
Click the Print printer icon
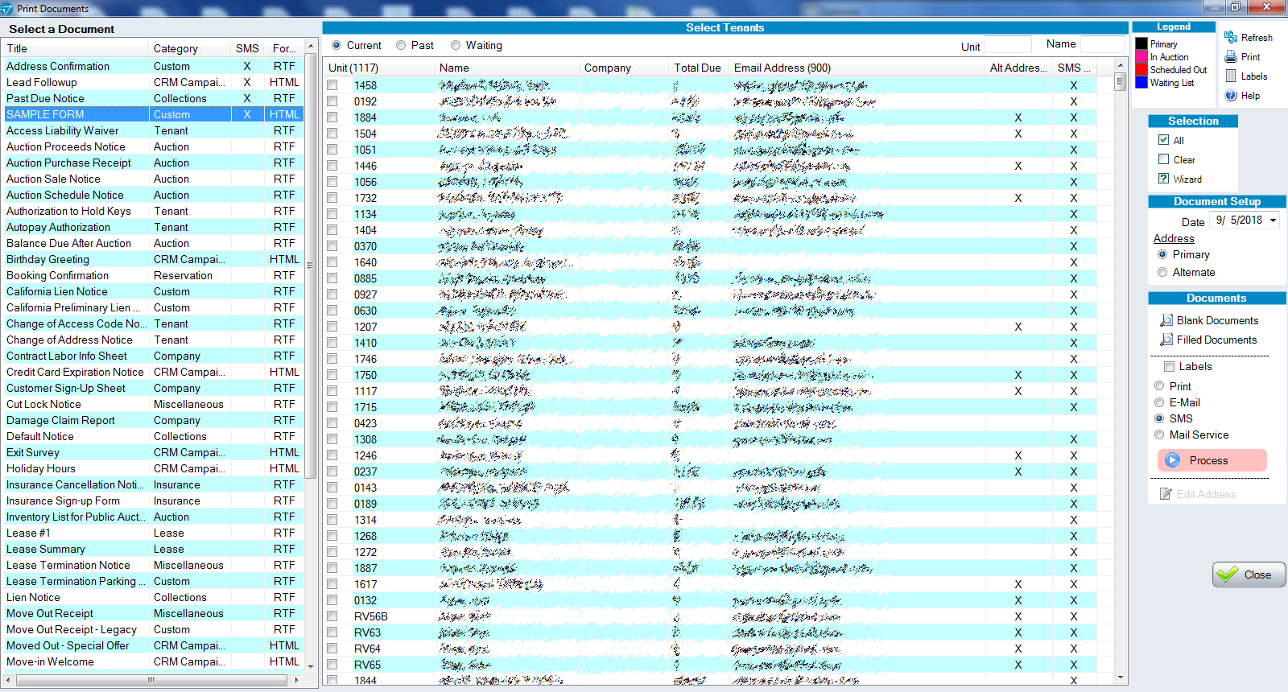[1231, 56]
